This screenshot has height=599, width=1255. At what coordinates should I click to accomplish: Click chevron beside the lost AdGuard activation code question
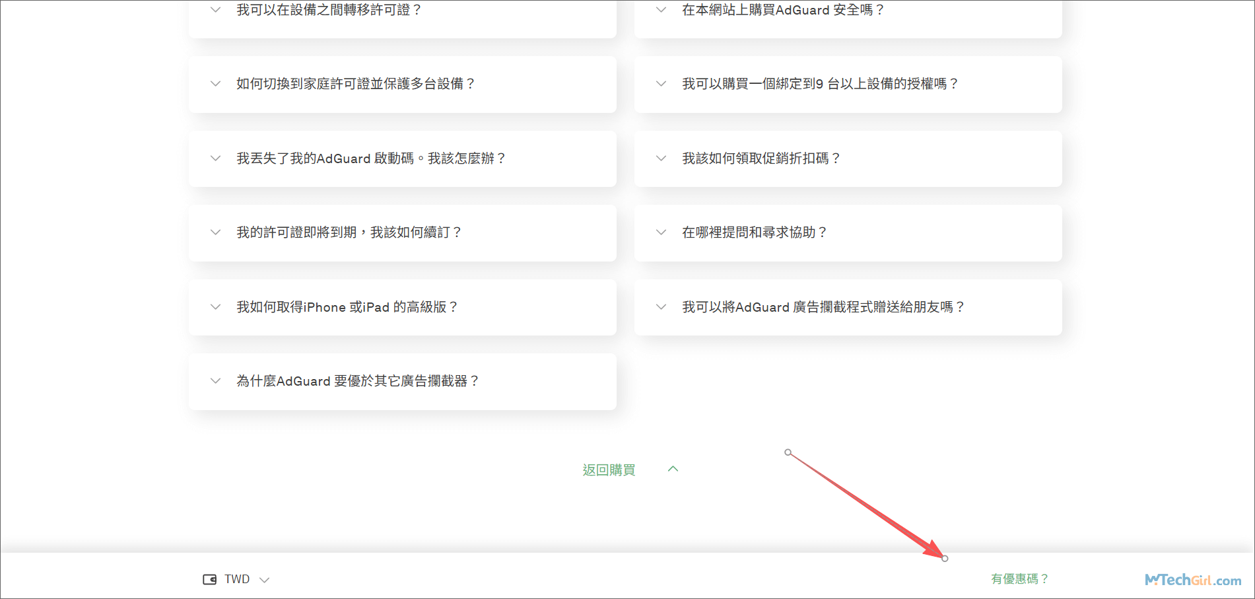(215, 159)
